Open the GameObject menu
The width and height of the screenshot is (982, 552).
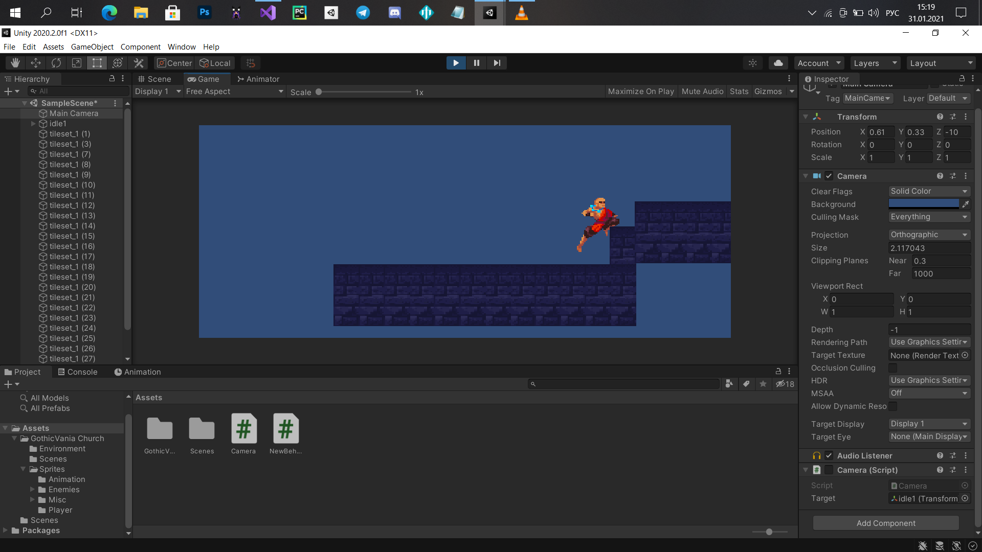[x=92, y=47]
